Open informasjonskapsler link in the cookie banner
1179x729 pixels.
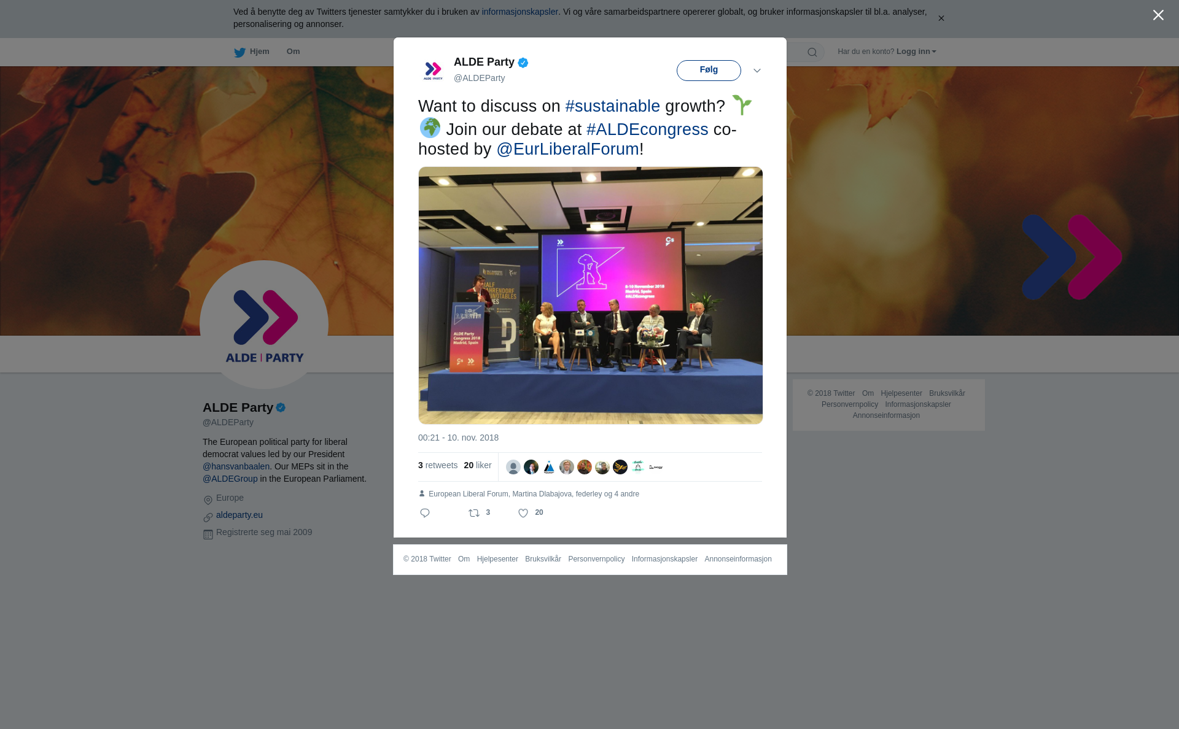click(x=519, y=12)
